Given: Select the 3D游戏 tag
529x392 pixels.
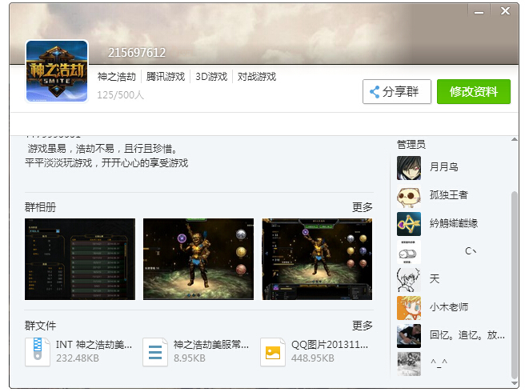Looking at the screenshot, I should [x=211, y=77].
